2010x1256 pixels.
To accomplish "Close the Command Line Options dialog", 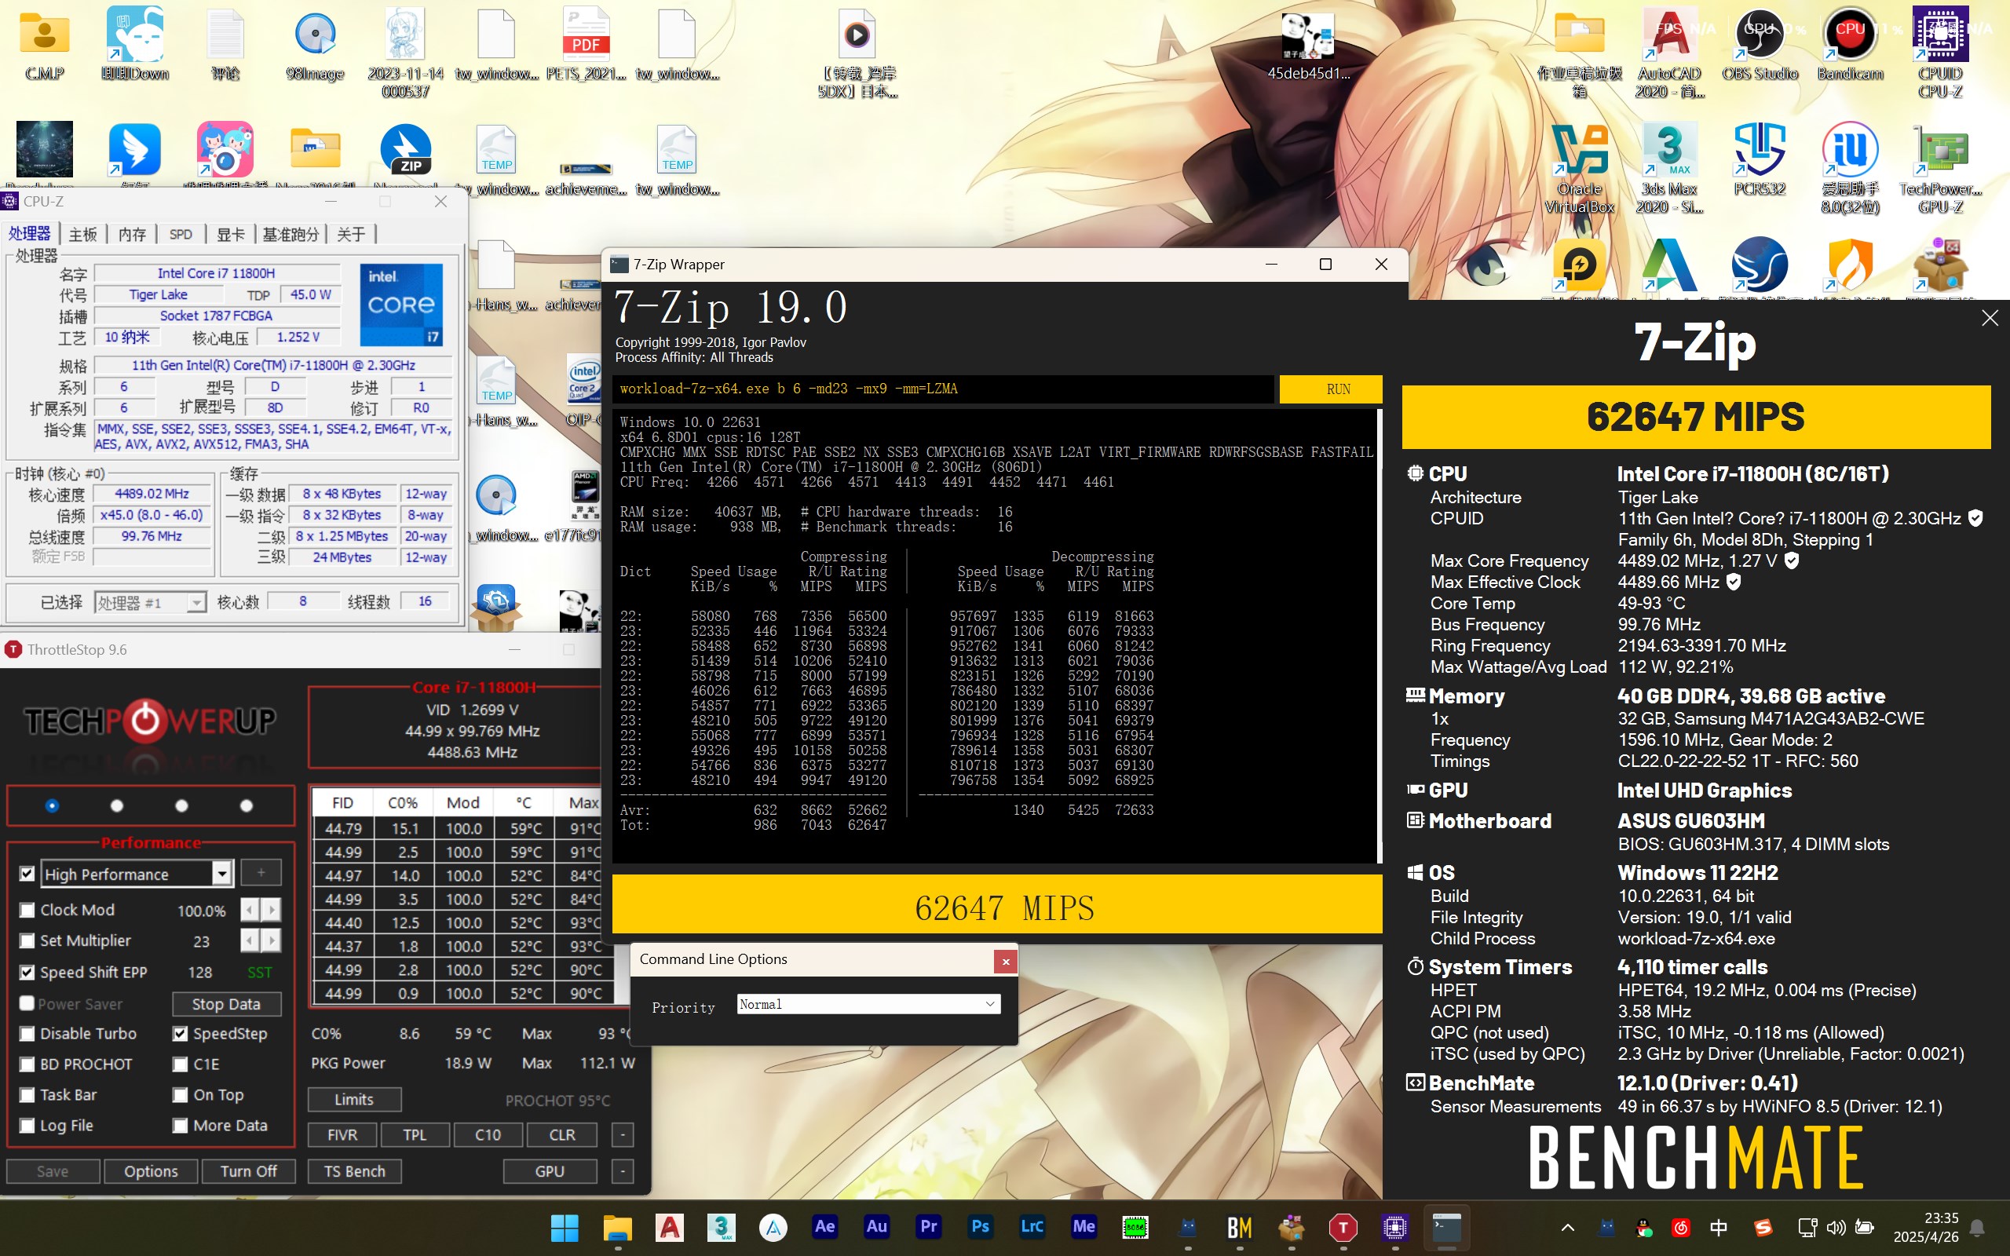I will click(x=1005, y=961).
